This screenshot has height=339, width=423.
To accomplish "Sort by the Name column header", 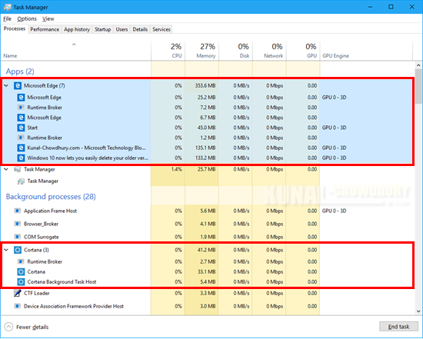I will [76, 51].
